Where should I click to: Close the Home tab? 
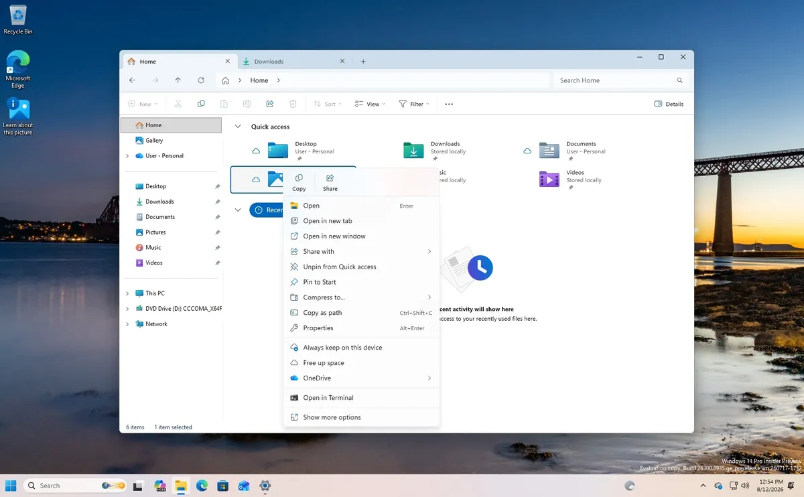pyautogui.click(x=227, y=61)
